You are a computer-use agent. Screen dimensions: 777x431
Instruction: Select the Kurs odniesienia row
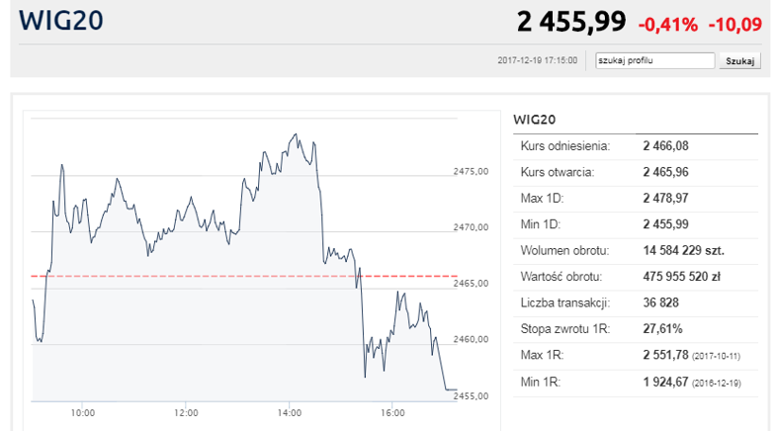pos(635,146)
